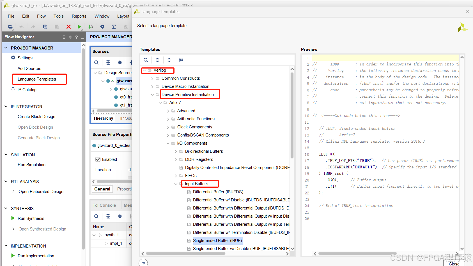
Task: Click the copy toolbar icon
Action: coord(45,27)
